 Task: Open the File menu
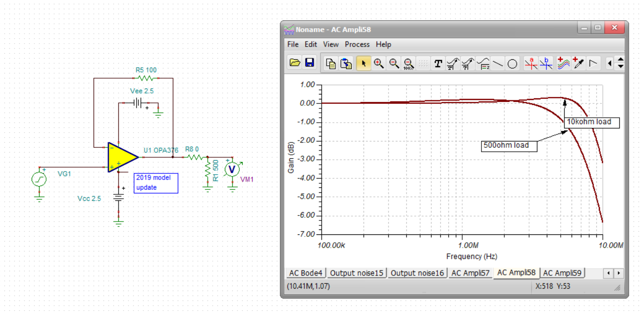293,44
